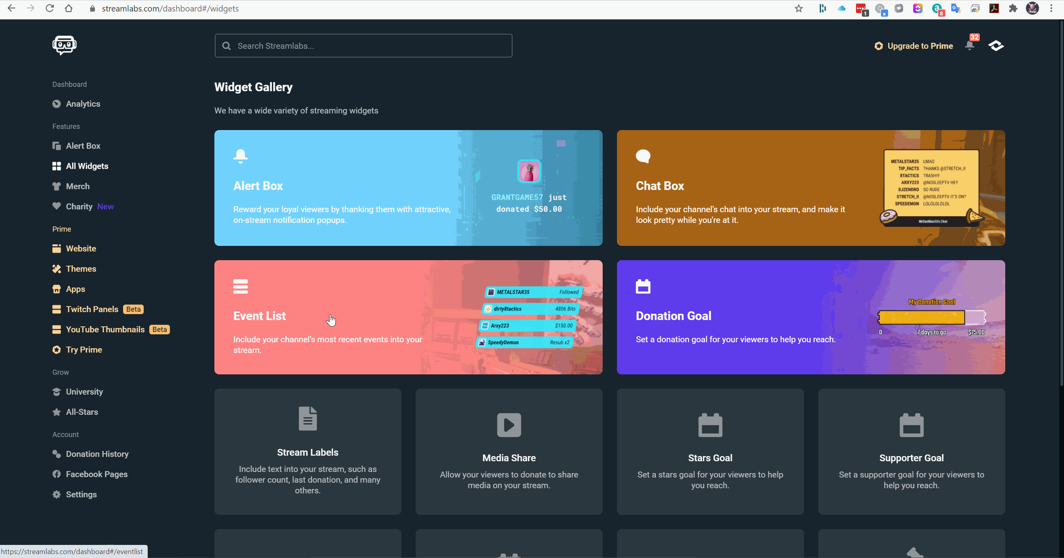Click the Donation History icon
This screenshot has width=1064, height=558.
coord(57,454)
